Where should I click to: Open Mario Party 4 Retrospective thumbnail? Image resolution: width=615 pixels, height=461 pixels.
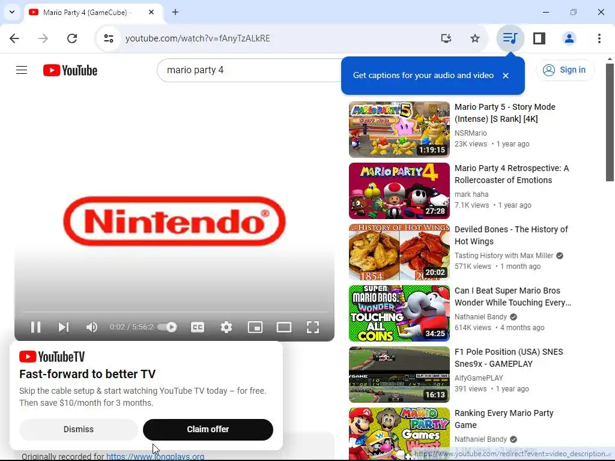point(399,190)
